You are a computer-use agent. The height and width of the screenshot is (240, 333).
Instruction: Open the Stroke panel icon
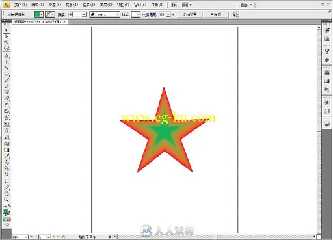[326, 73]
